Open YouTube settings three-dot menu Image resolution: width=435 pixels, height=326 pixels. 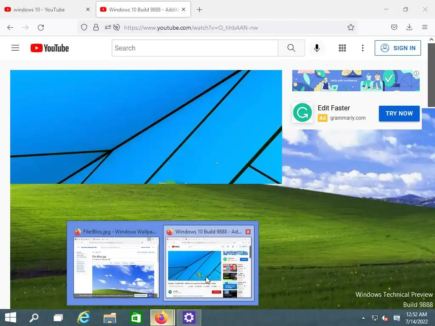(363, 48)
